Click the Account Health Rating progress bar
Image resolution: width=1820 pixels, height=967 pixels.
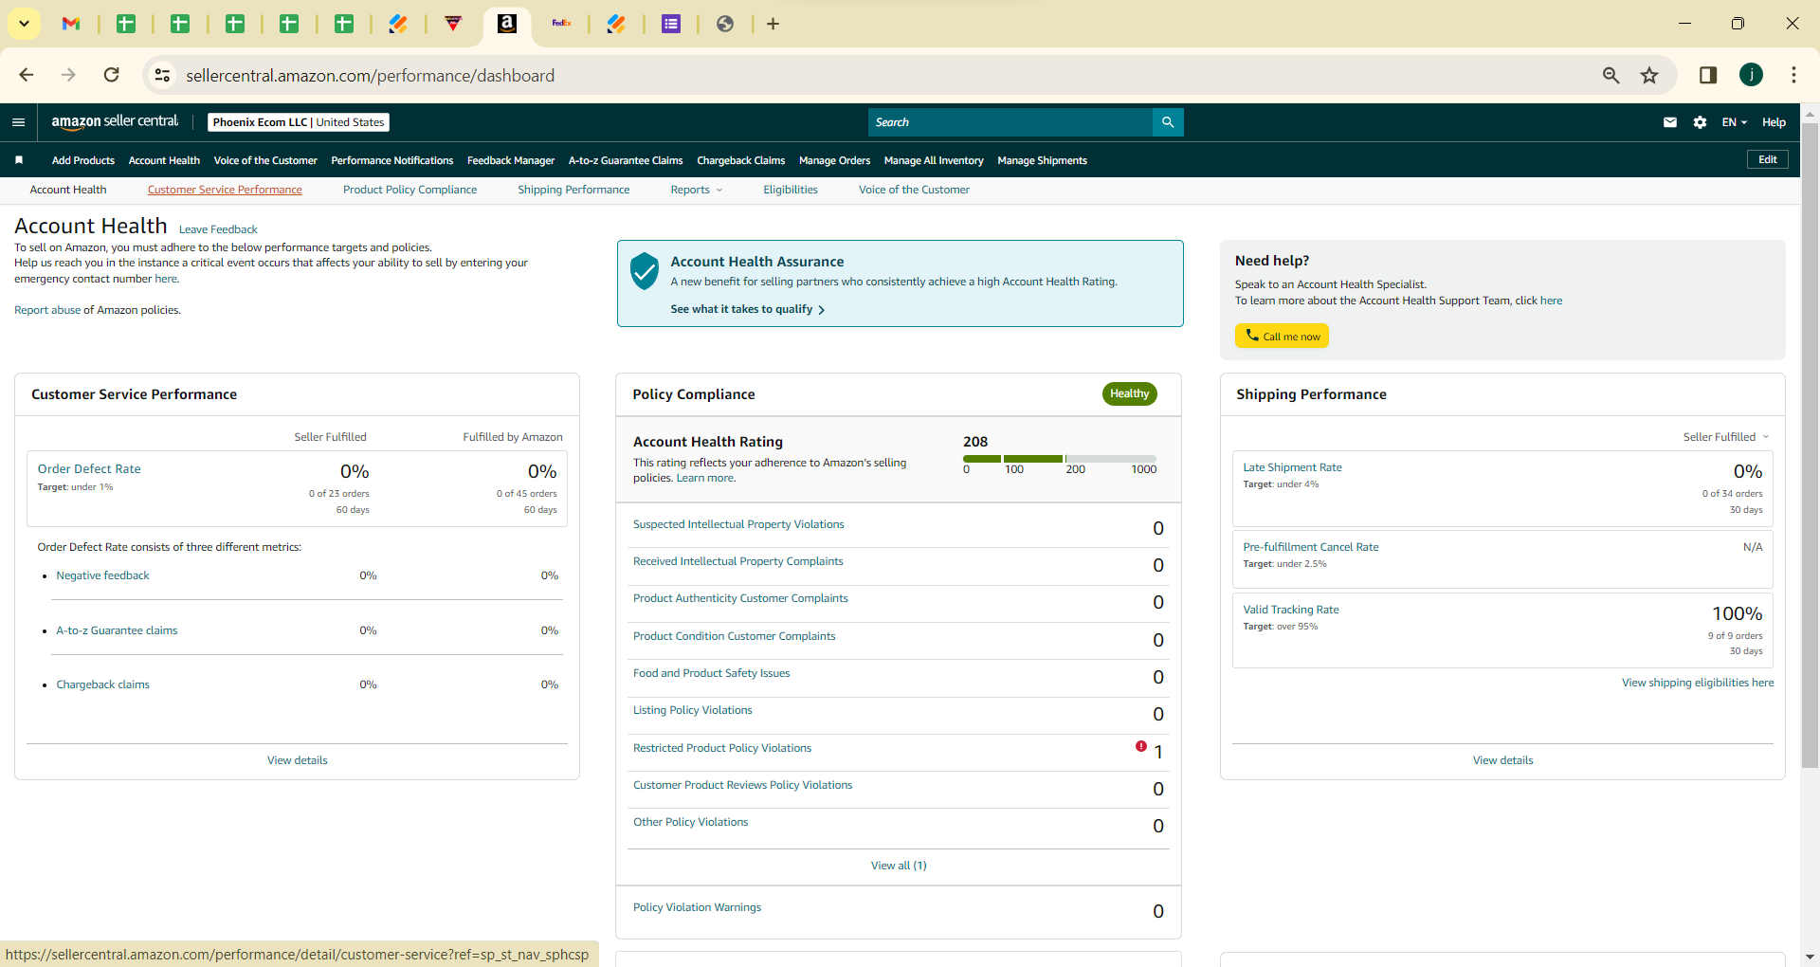coord(1060,459)
